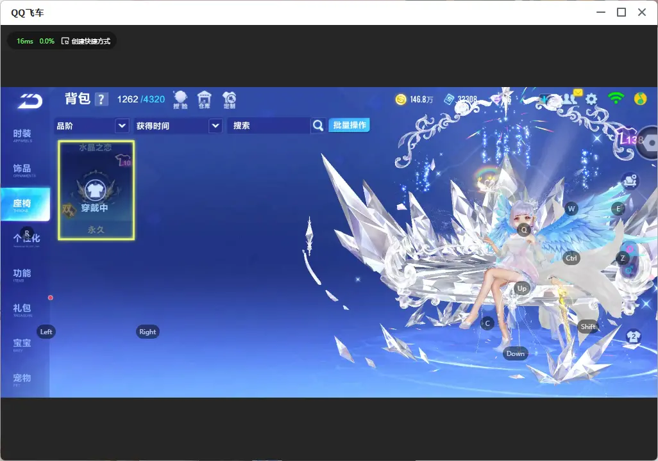Click the 永久 permanent label on card

96,230
